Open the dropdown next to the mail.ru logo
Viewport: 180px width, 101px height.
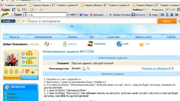click(x=18, y=21)
